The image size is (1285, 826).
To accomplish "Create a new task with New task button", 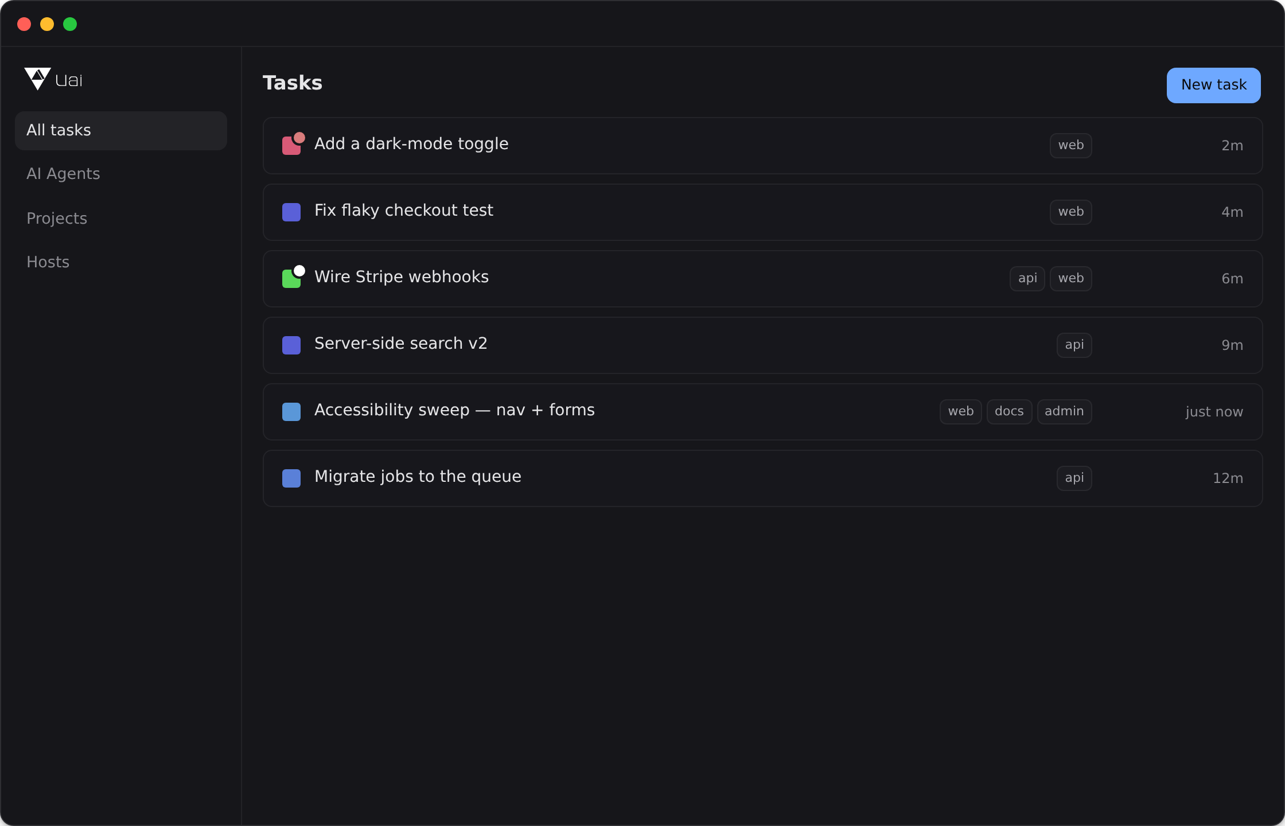I will coord(1213,85).
